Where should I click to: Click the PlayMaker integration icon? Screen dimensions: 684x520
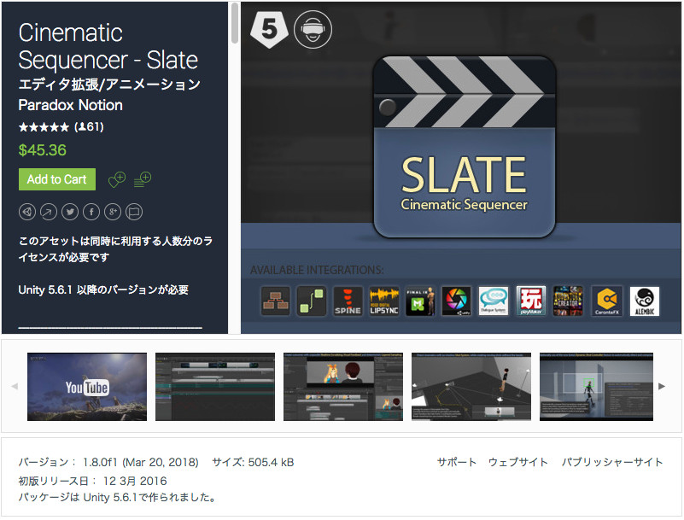531,301
